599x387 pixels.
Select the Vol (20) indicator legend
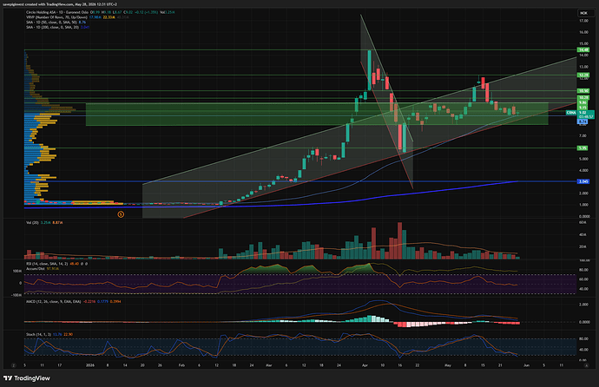(32, 222)
